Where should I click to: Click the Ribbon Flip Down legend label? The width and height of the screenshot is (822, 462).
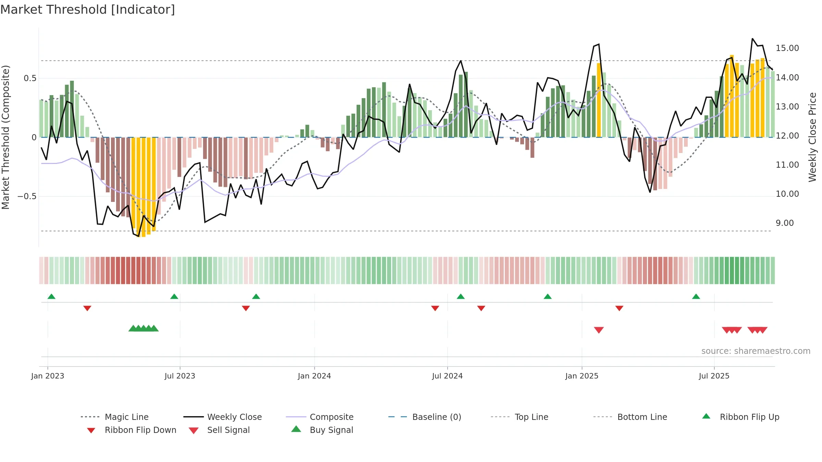140,430
